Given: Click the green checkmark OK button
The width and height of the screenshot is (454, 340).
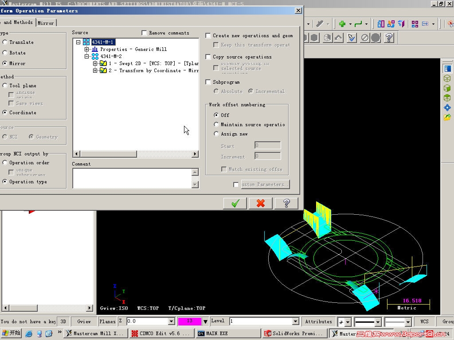Looking at the screenshot, I should point(235,203).
